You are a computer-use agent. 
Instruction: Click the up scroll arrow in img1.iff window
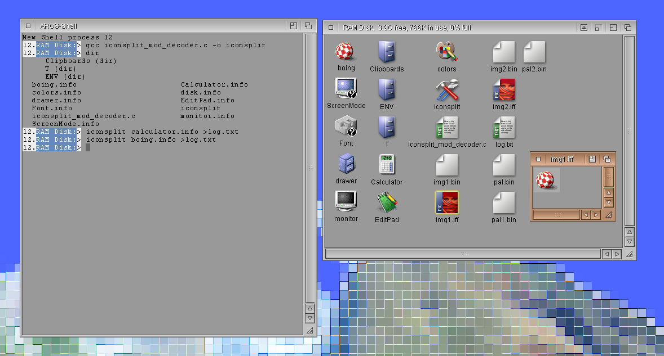coord(608,193)
